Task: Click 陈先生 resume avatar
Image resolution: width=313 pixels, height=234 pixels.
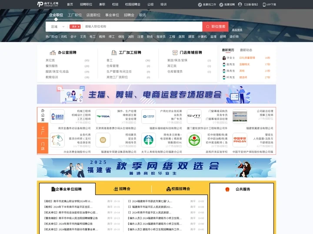Action: coord(224,71)
